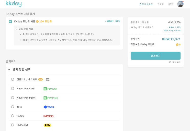The image size is (190, 131).
Task: Click the Toss logo
Action: coord(49,107)
